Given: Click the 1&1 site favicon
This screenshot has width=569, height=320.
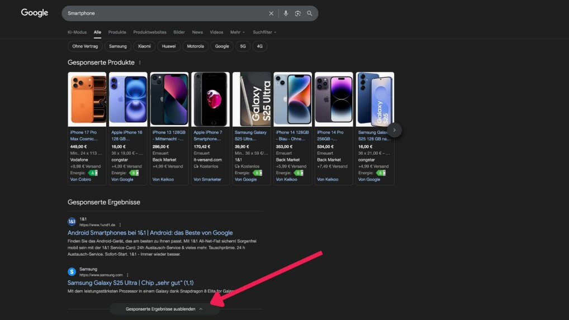Looking at the screenshot, I should tap(72, 222).
